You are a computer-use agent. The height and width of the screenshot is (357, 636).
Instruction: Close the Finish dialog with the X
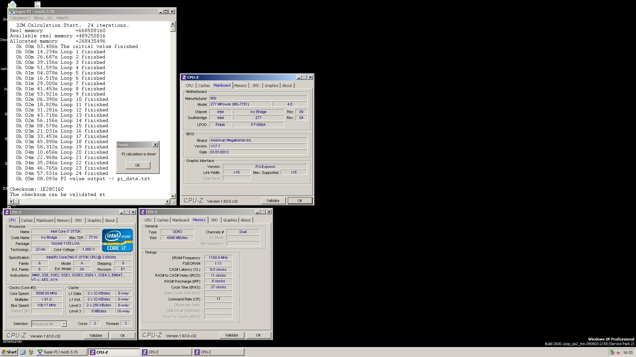(x=155, y=145)
